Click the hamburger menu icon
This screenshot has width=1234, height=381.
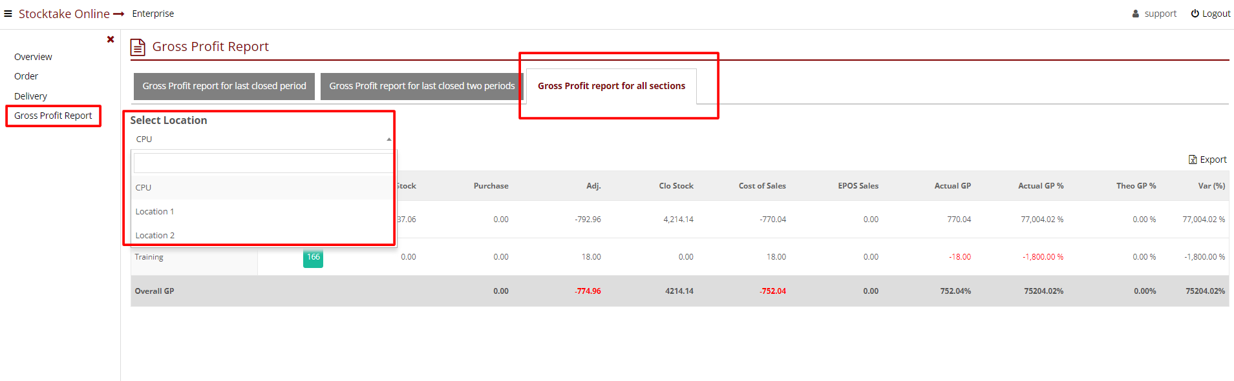[x=8, y=14]
